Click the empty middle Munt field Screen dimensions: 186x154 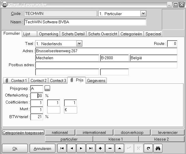tap(54, 110)
